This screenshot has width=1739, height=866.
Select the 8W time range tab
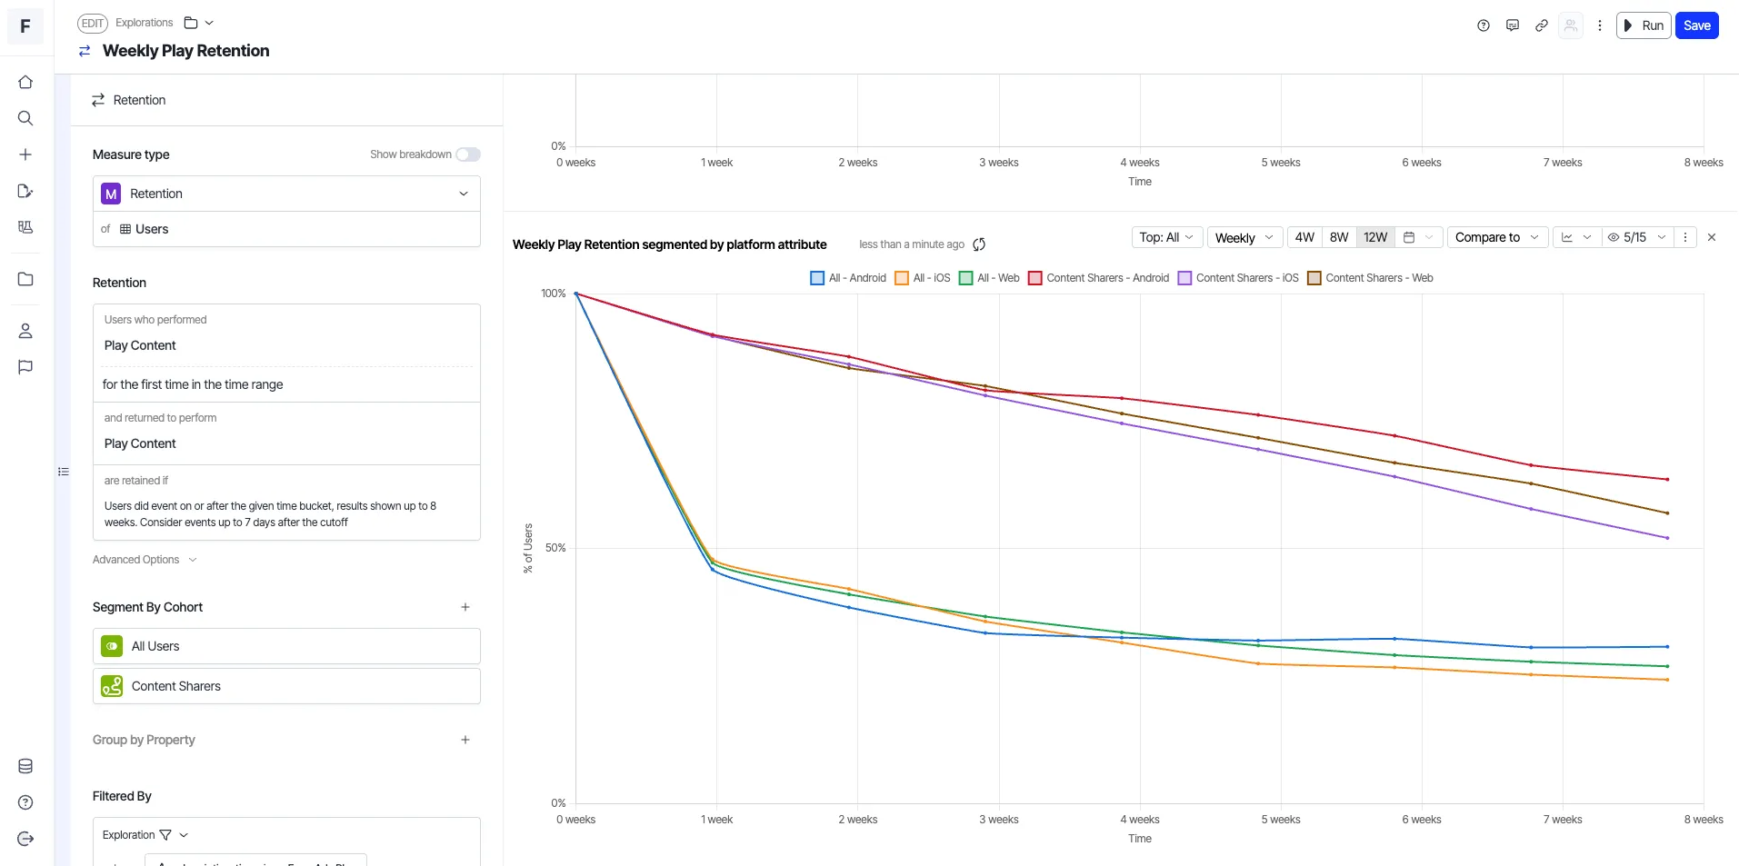click(1339, 237)
